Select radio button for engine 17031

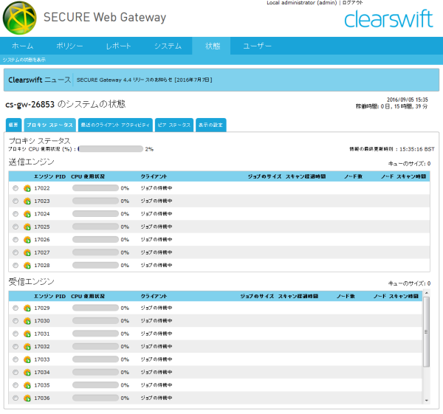pos(16,334)
